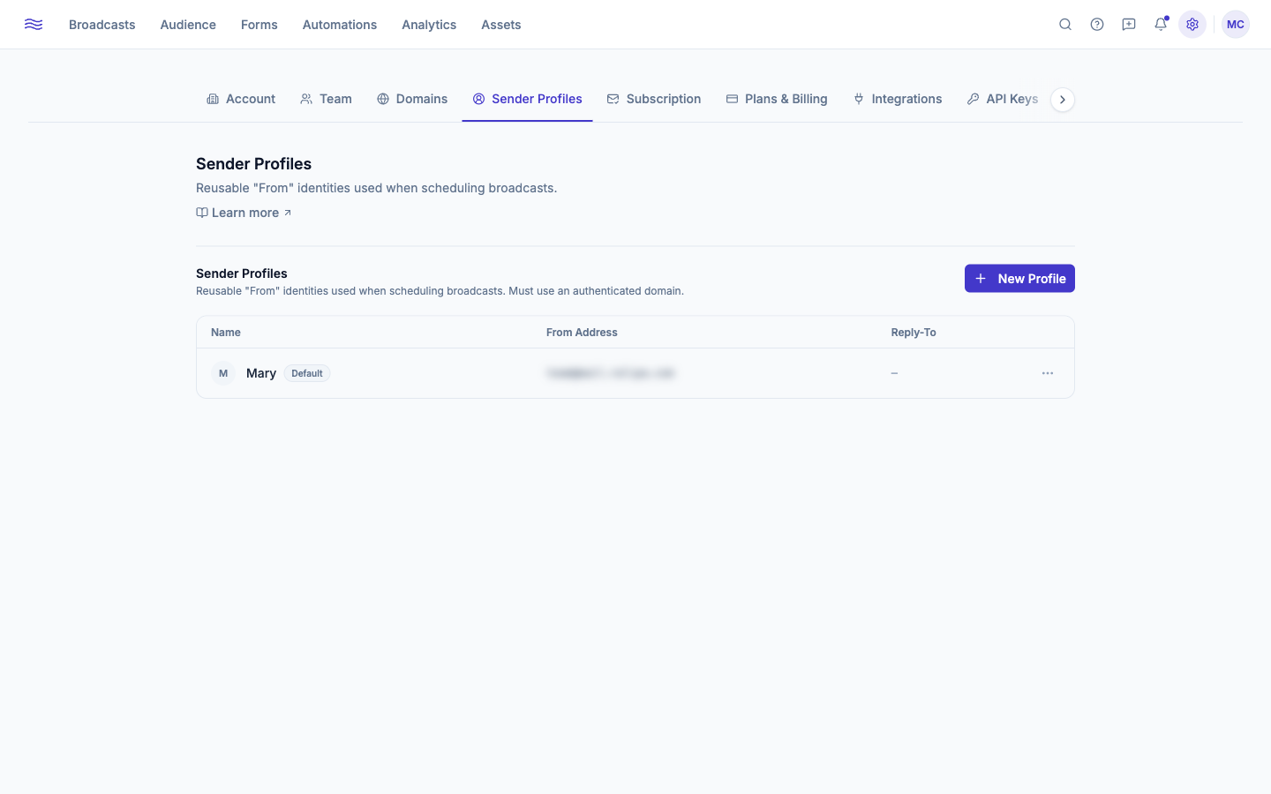Select the Sender Profiles tab
Screen dimensions: 1271x794
tap(528, 99)
